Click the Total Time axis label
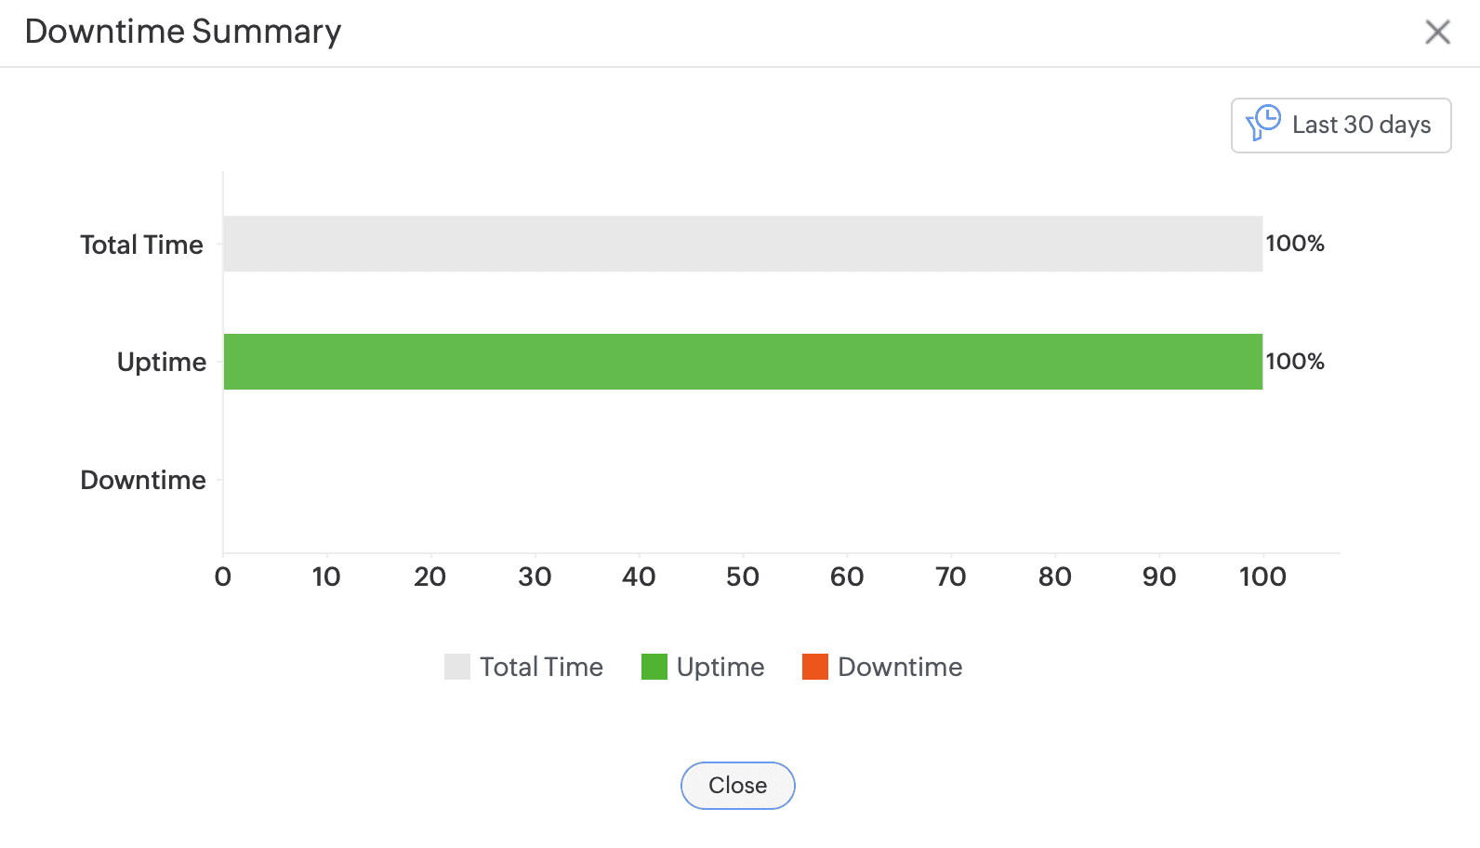The width and height of the screenshot is (1480, 848). click(141, 245)
